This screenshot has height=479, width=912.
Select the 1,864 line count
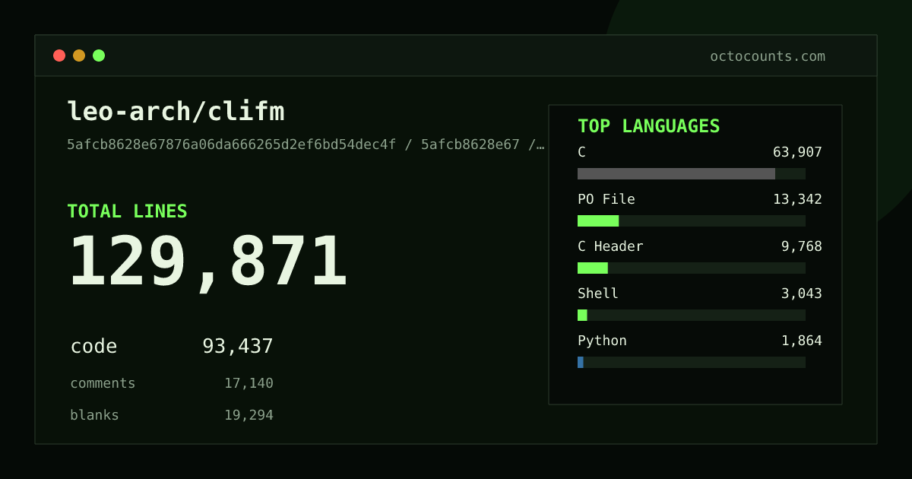point(802,341)
